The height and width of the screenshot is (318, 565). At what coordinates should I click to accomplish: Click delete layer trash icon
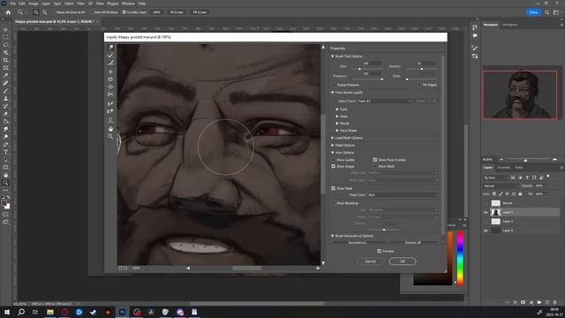tap(554, 302)
